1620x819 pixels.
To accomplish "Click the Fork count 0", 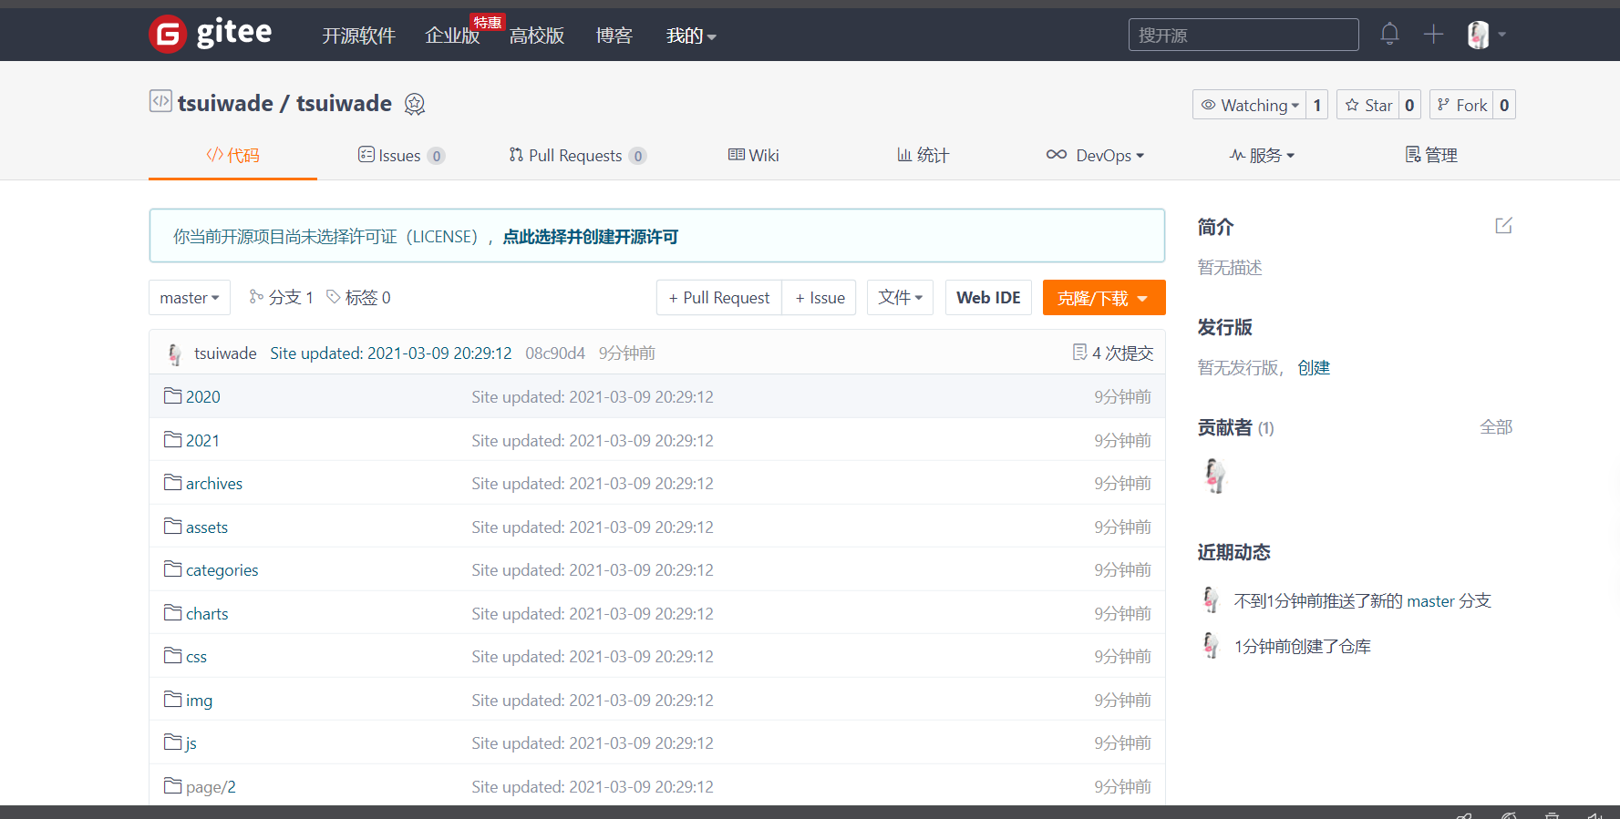I will [x=1504, y=105].
